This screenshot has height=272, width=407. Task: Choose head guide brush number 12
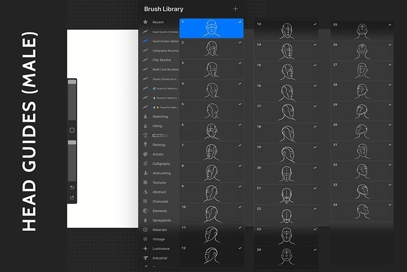click(x=211, y=255)
